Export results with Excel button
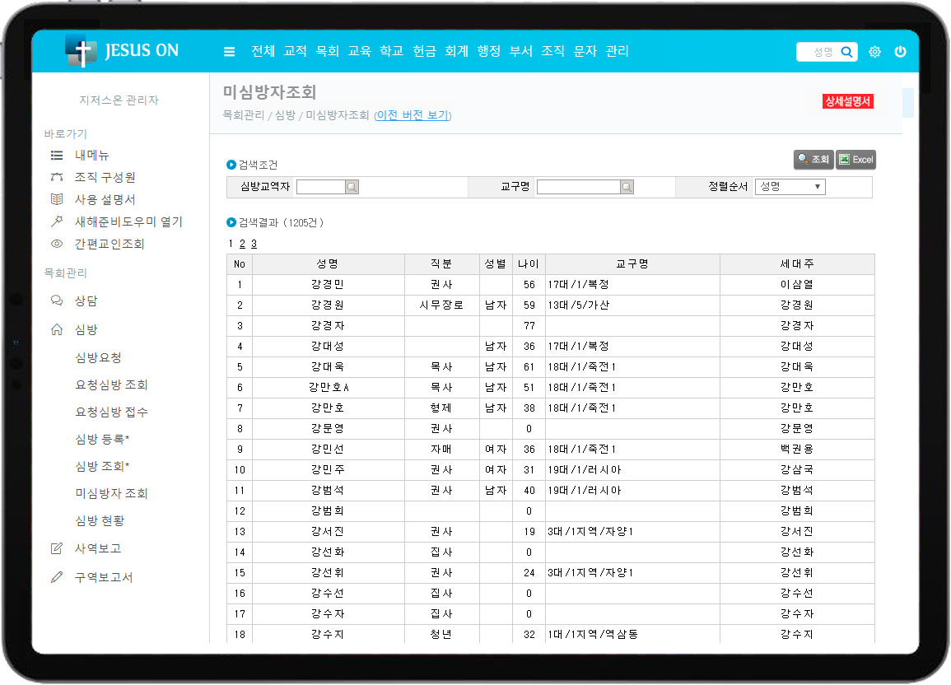This screenshot has width=951, height=685. pos(855,160)
